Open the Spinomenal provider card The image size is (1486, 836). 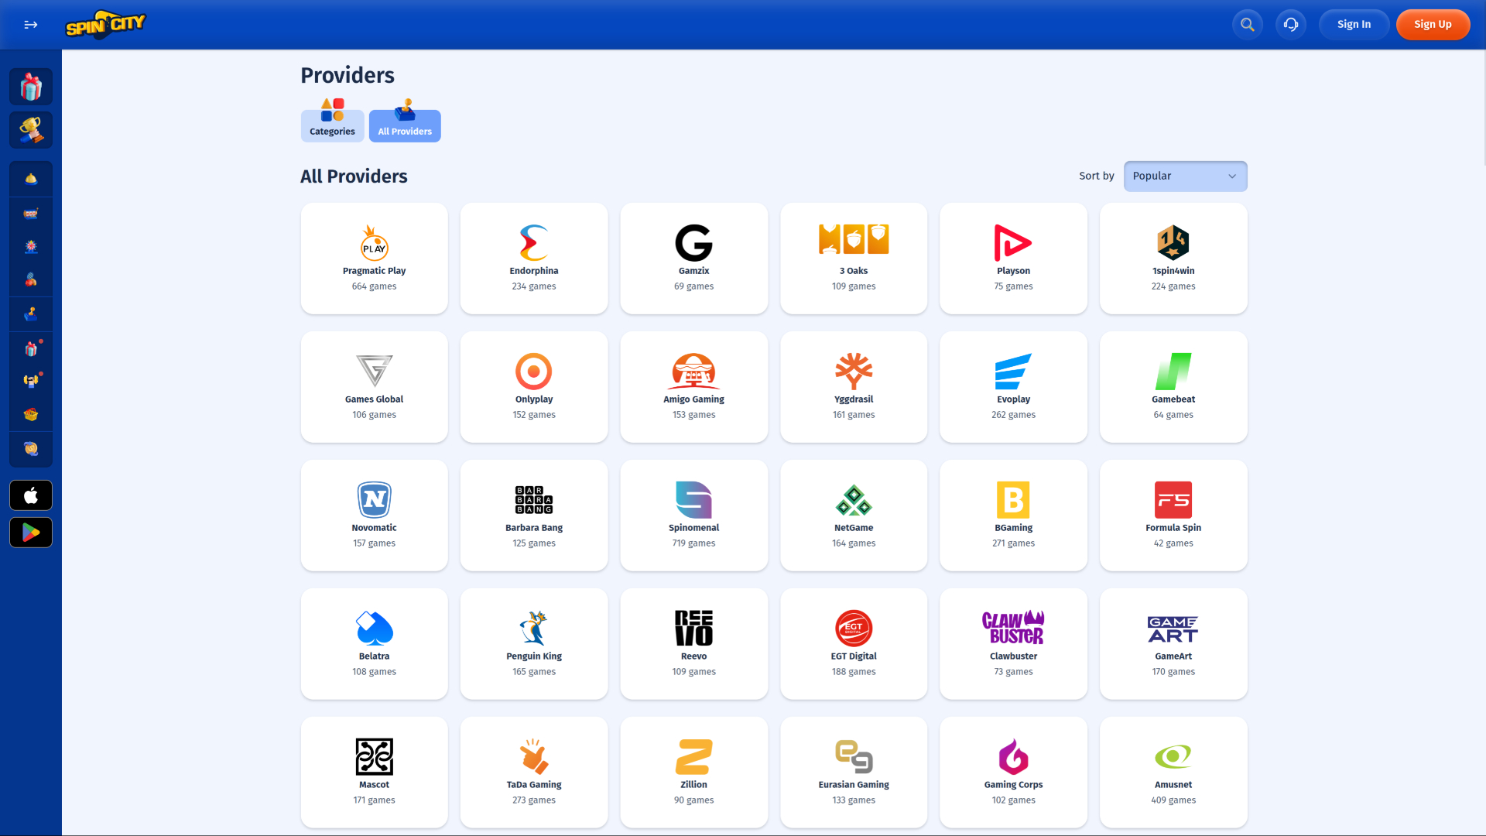(694, 516)
